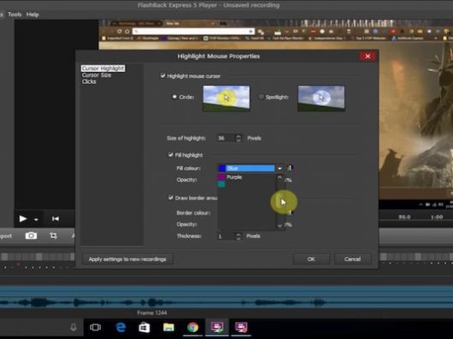Select the crop tool icon
This screenshot has width=453, height=339.
(x=53, y=235)
